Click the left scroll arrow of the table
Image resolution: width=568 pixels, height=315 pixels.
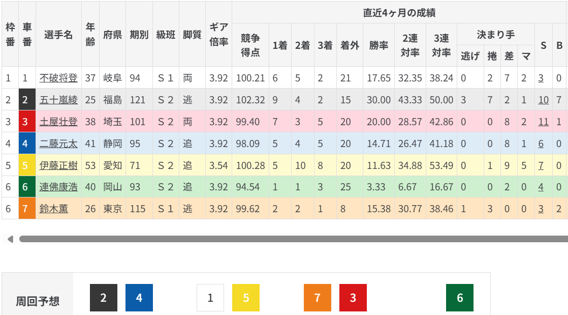[x=10, y=239]
